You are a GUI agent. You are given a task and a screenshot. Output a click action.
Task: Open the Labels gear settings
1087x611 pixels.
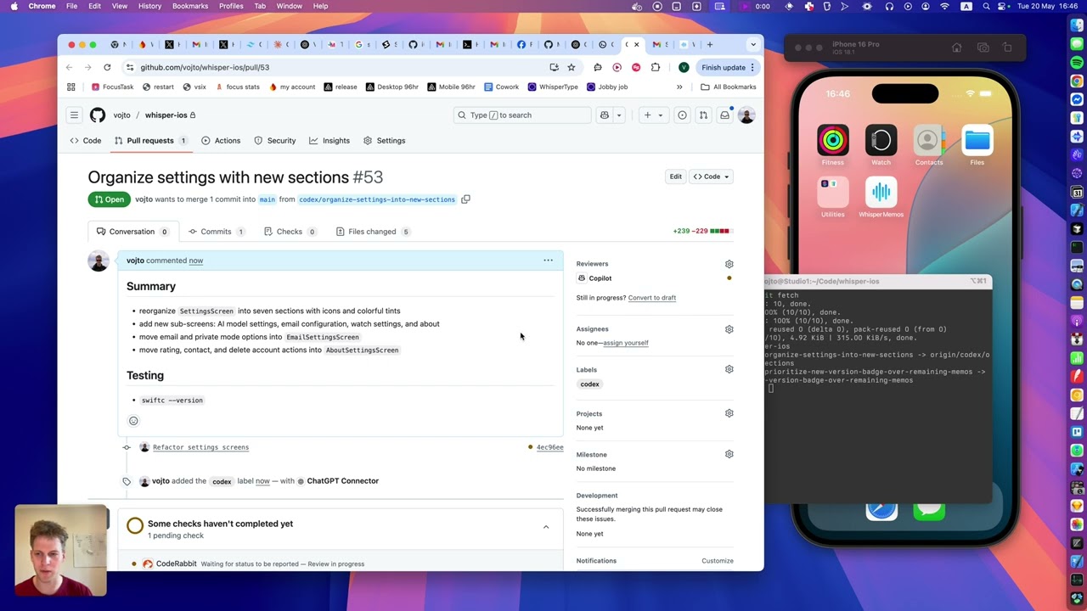click(x=729, y=370)
